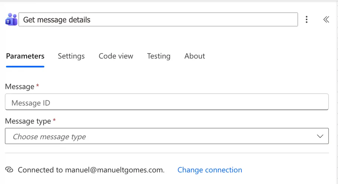Image resolution: width=338 pixels, height=184 pixels.
Task: Click the connected account email text
Action: (x=114, y=170)
